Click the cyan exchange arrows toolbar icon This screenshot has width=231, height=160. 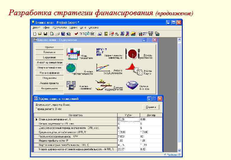(x=87, y=34)
